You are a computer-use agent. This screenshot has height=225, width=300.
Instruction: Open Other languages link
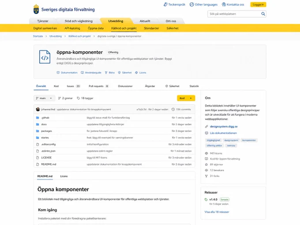pos(203,4)
